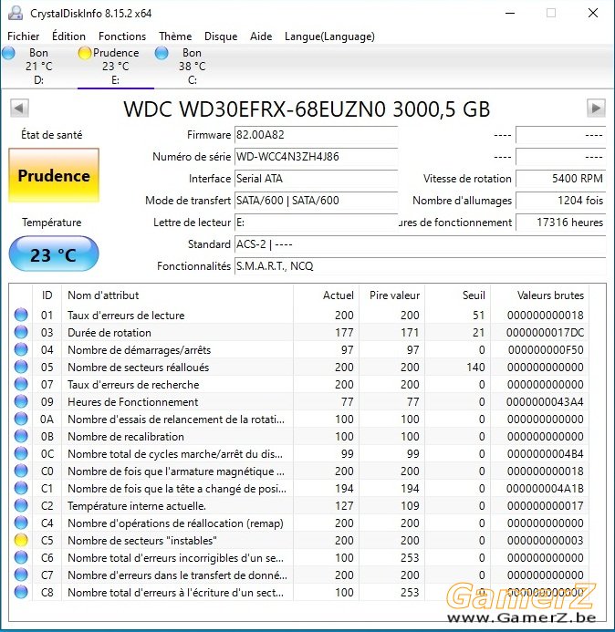Click the Actuel column header
615x632 pixels.
coord(327,295)
